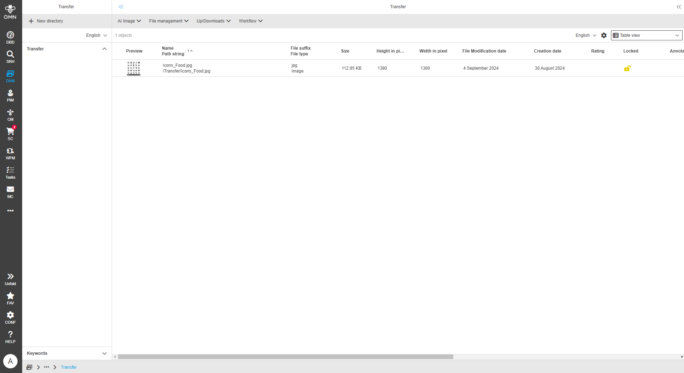Open the Tasks module
The width and height of the screenshot is (684, 373).
coord(10,172)
